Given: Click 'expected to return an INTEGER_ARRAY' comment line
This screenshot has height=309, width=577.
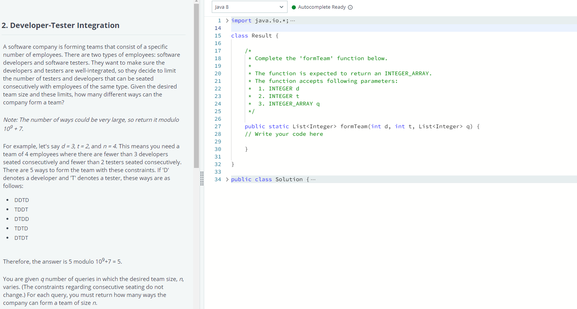Looking at the screenshot, I should pyautogui.click(x=340, y=73).
